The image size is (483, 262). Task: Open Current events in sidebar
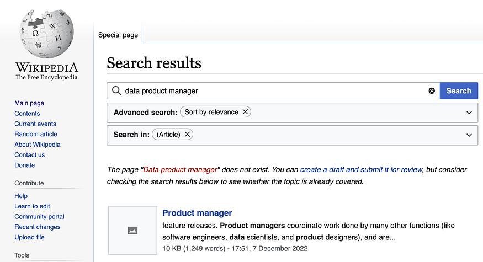point(35,124)
